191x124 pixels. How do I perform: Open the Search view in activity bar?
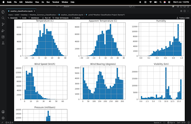tap(3, 18)
